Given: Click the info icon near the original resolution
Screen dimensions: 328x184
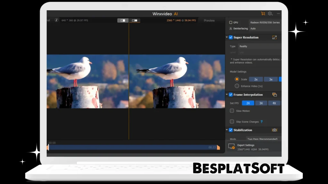Looking at the screenshot, I should click(x=57, y=20).
